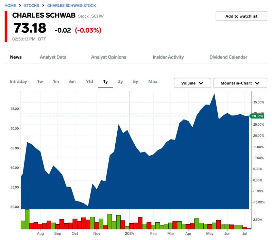Select the 3y chart range
The height and width of the screenshot is (240, 272).
[x=120, y=82]
